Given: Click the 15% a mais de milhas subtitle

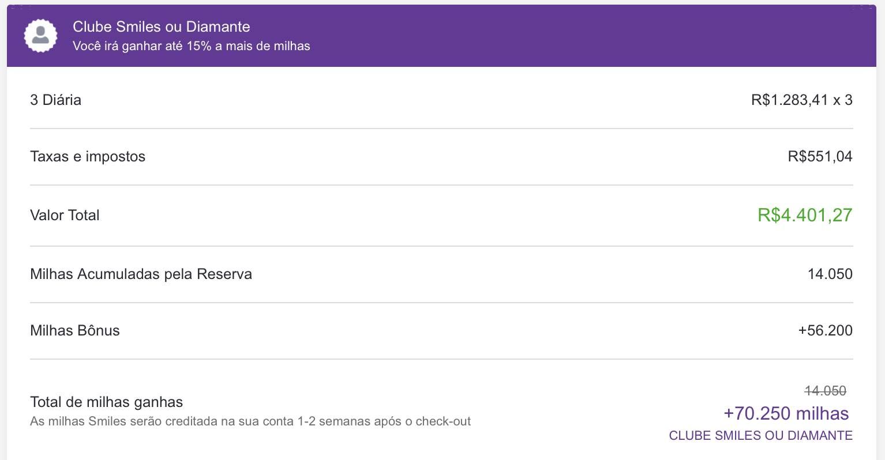Looking at the screenshot, I should 192,46.
